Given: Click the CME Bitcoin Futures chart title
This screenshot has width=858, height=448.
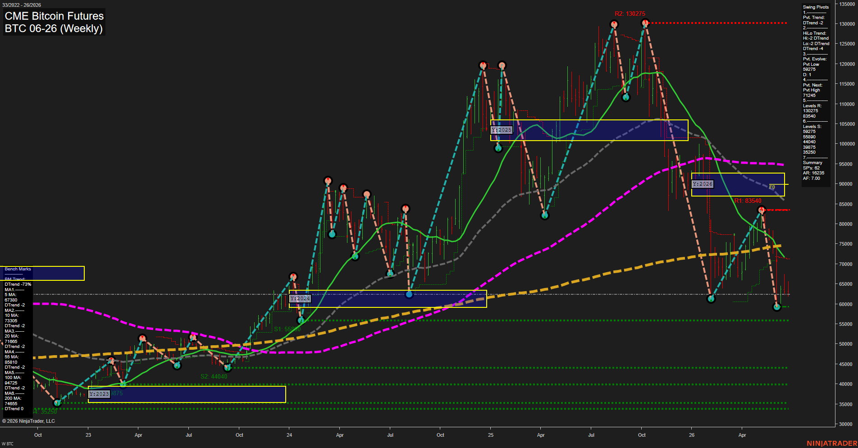Looking at the screenshot, I should 54,16.
